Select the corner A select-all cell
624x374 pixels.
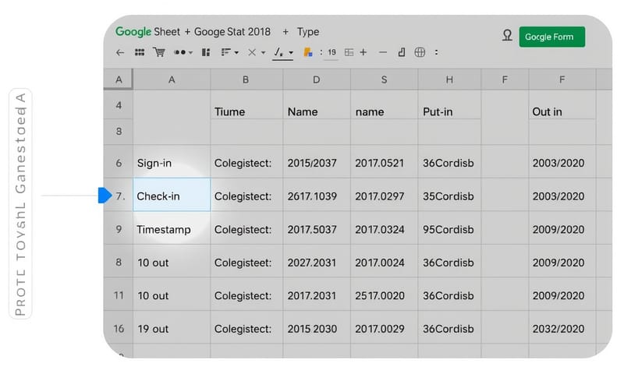tap(119, 79)
